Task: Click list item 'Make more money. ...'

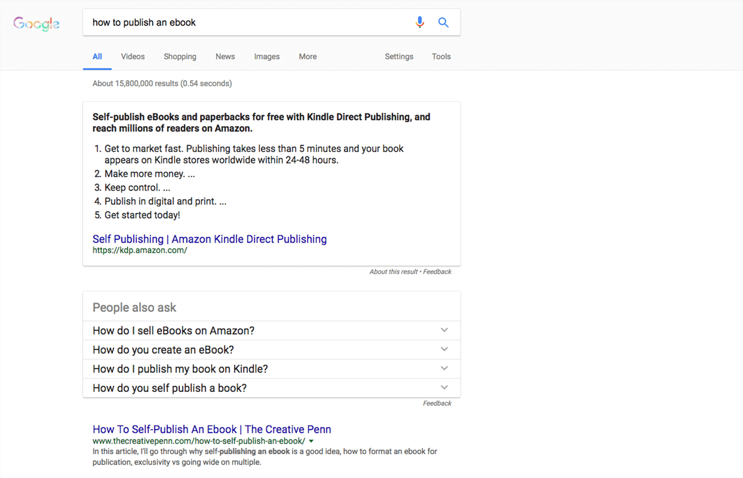Action: click(x=150, y=174)
